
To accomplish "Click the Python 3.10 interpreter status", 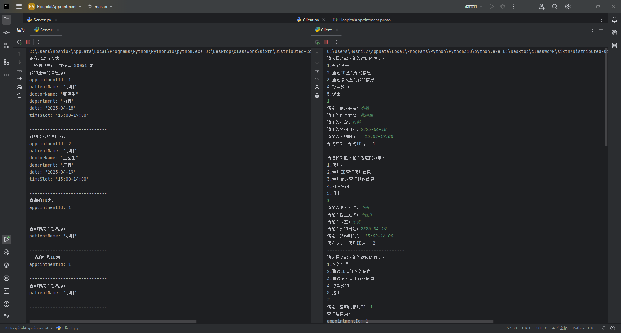I will pyautogui.click(x=583, y=328).
